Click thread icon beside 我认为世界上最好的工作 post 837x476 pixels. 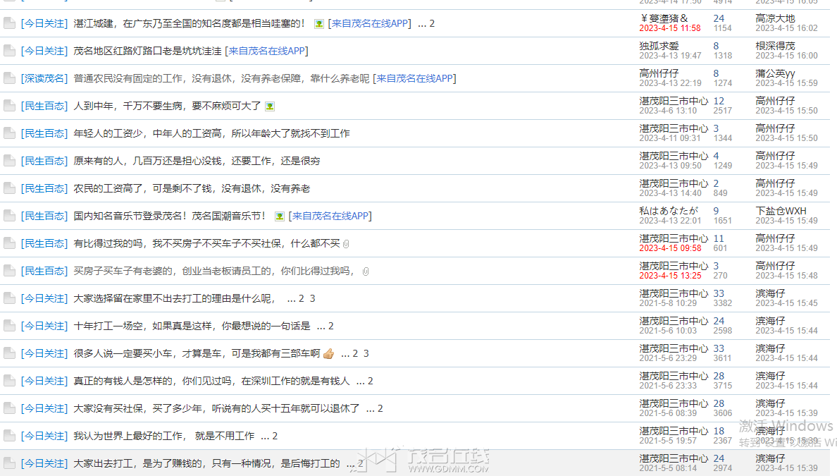click(9, 436)
